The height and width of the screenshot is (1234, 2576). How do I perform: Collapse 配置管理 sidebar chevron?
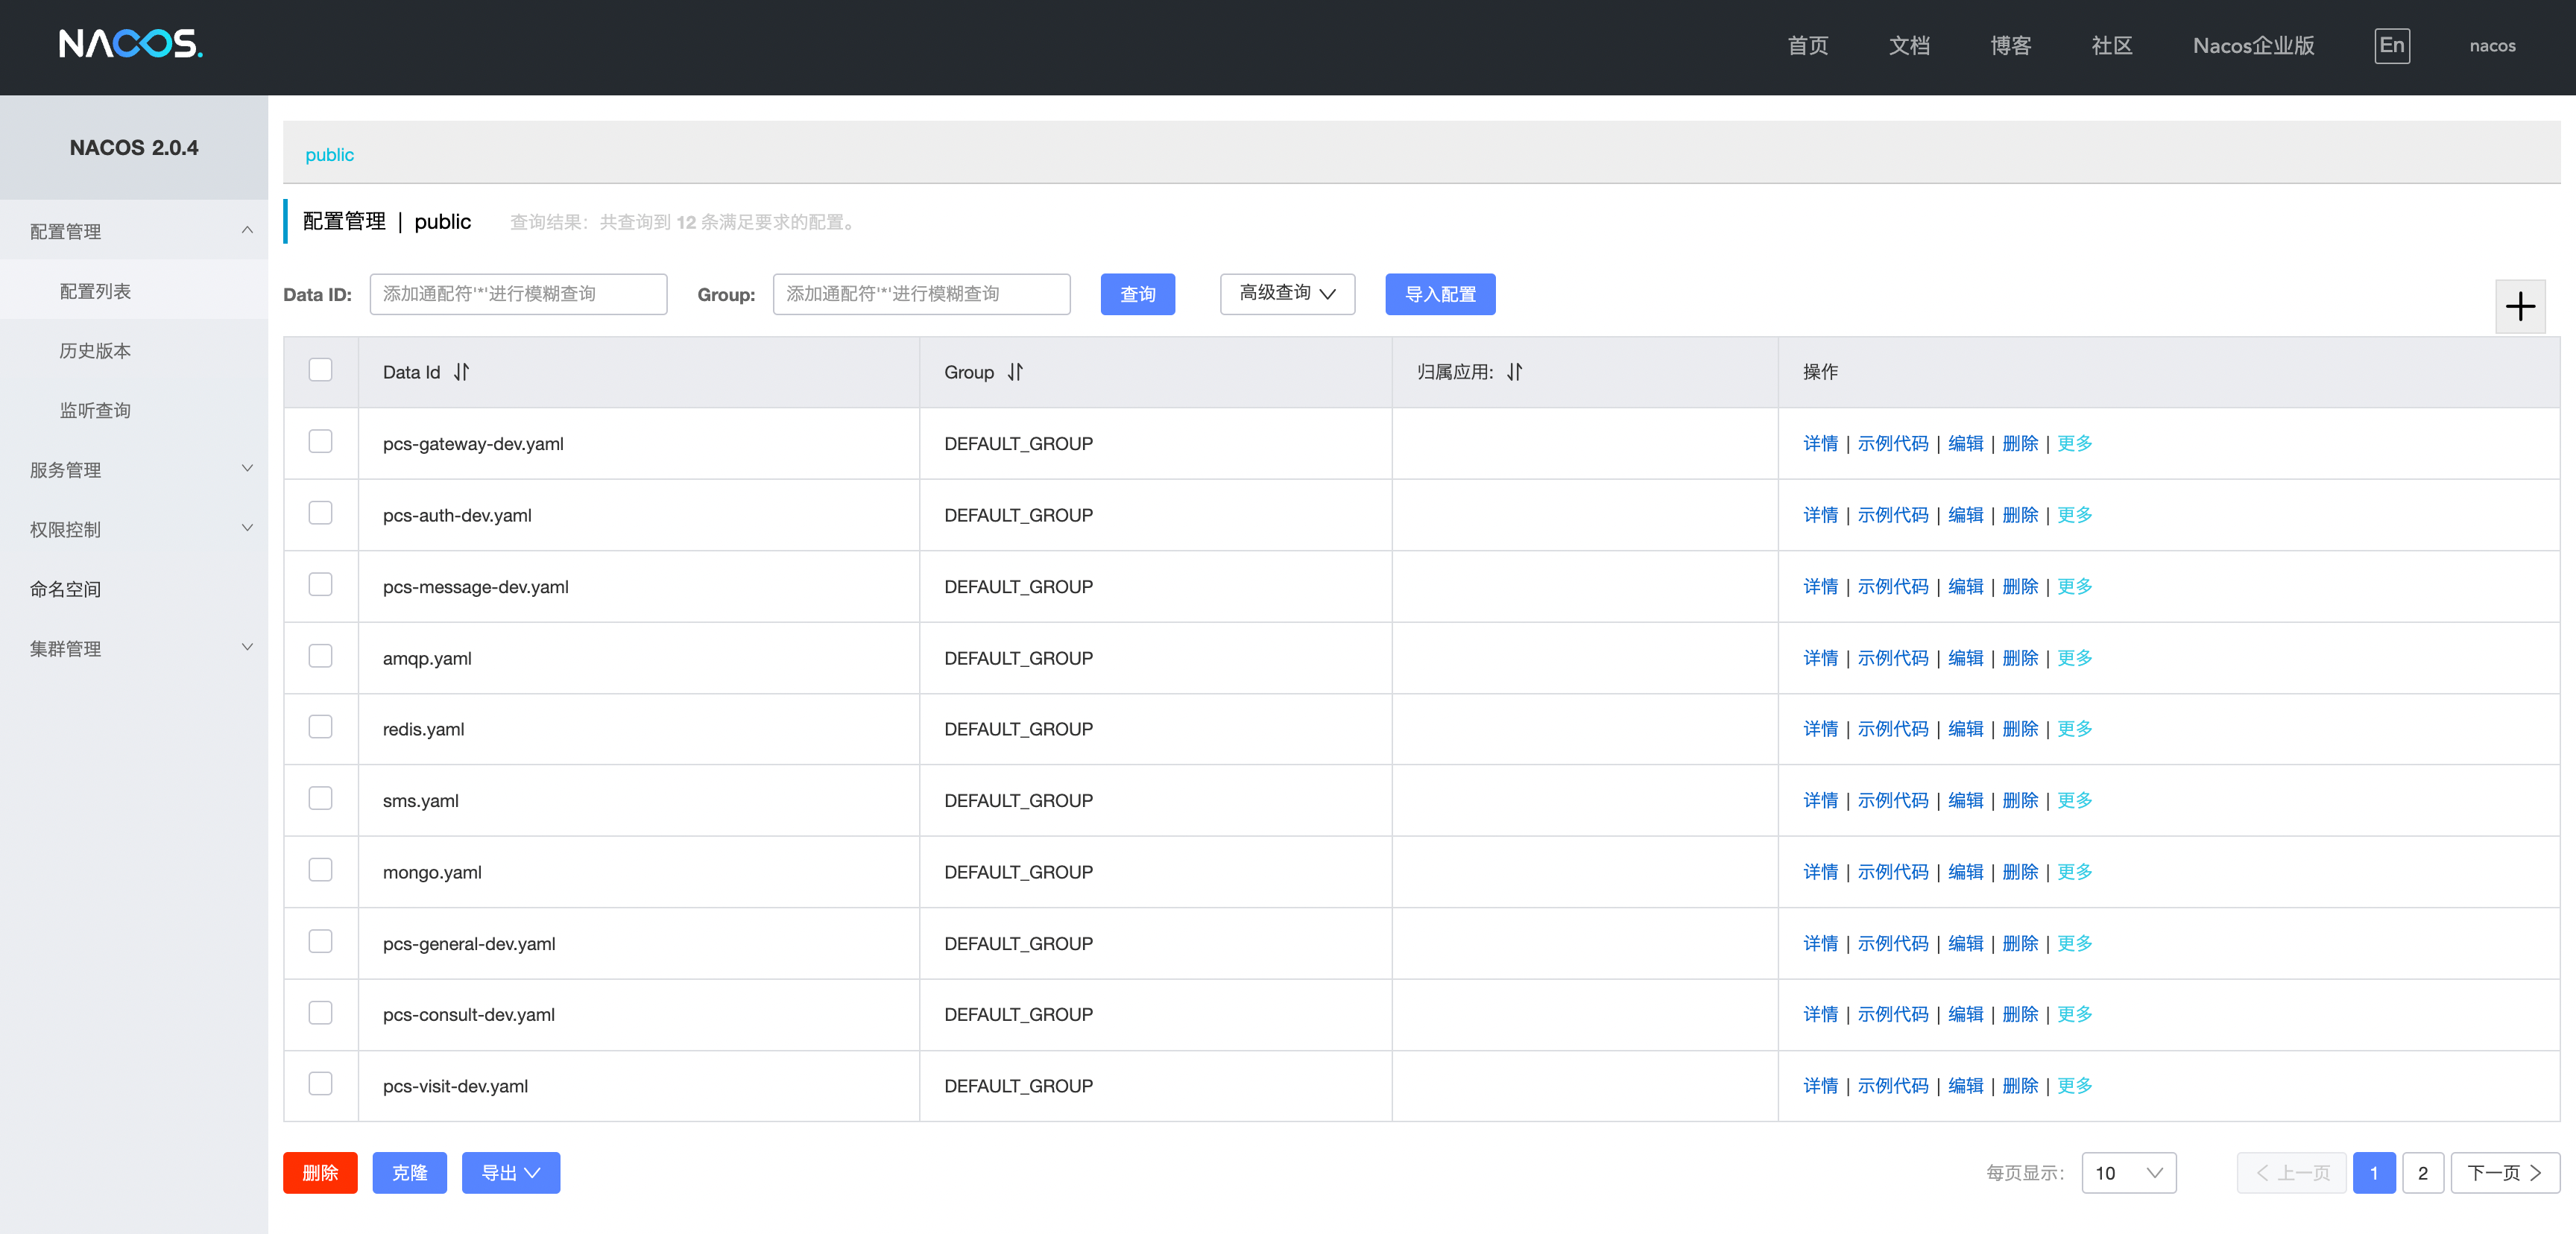(247, 231)
